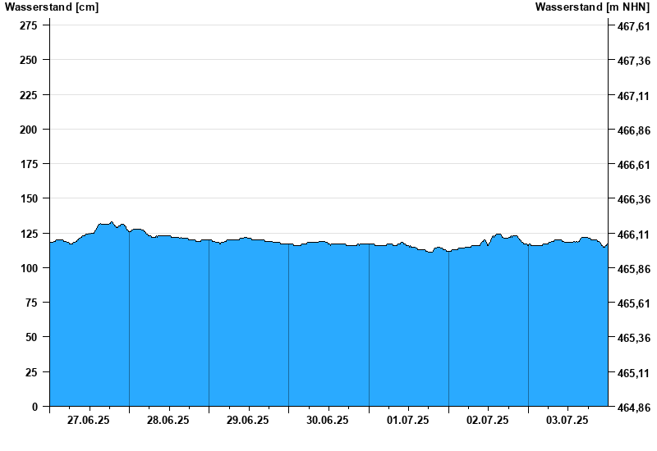Select the 465,36 label on the right axis

(633, 338)
